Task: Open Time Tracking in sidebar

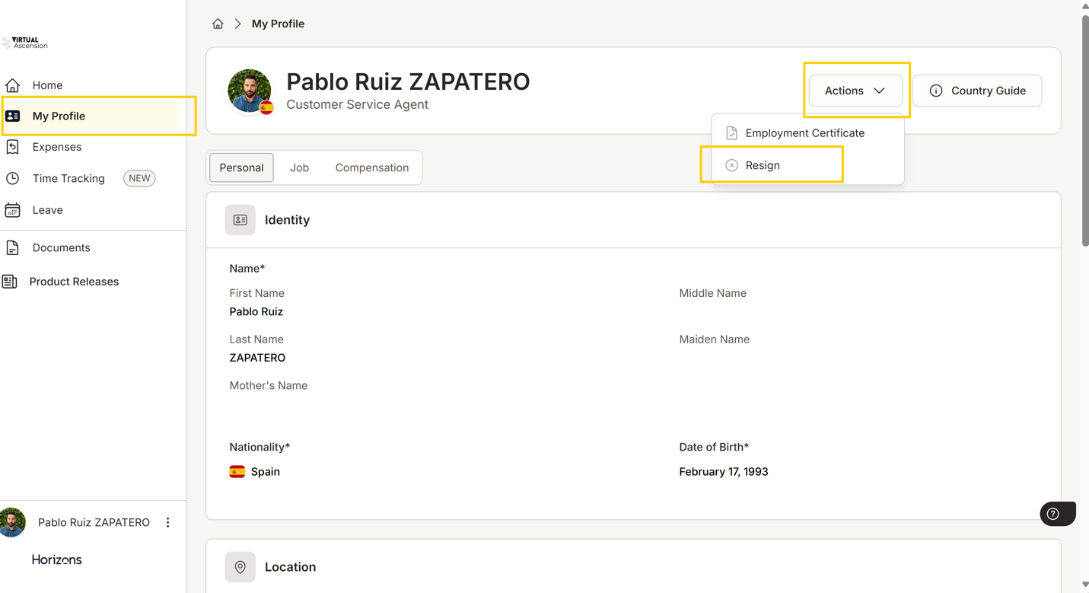Action: pyautogui.click(x=68, y=178)
